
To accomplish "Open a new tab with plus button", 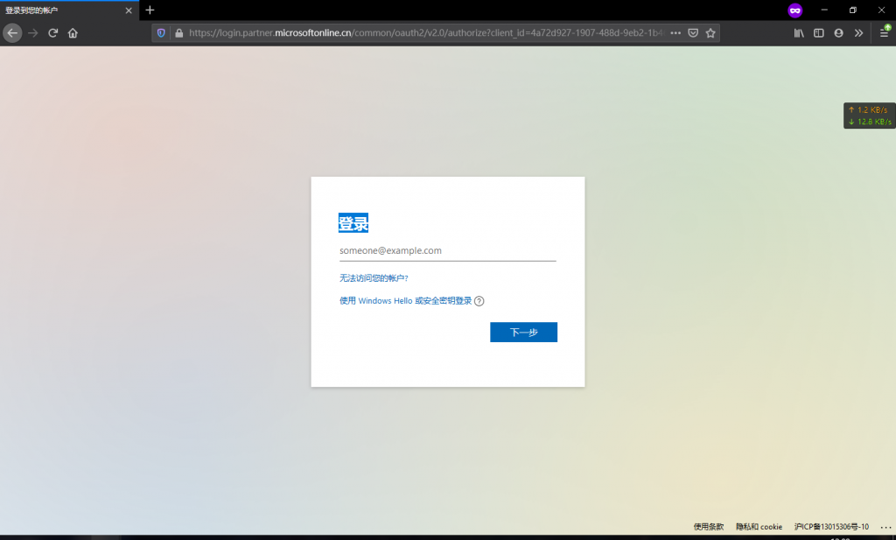I will [x=150, y=10].
